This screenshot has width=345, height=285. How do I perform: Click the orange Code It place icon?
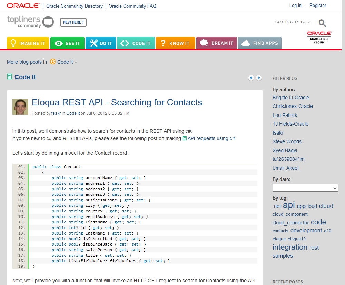pyautogui.click(x=53, y=62)
